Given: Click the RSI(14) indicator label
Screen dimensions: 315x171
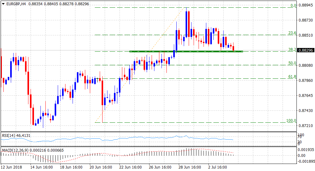Looking at the screenshot, I should click(16, 135).
